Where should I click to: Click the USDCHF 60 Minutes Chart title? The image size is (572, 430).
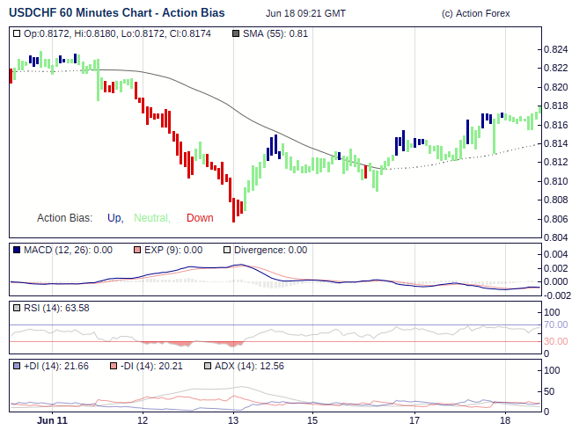pyautogui.click(x=116, y=13)
